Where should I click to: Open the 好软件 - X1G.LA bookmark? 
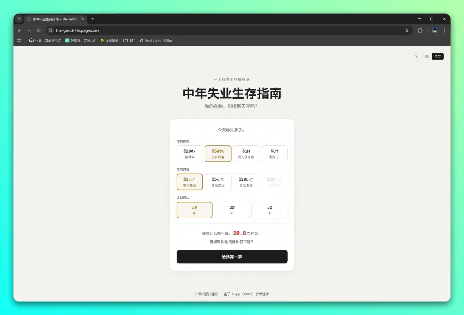(80, 40)
